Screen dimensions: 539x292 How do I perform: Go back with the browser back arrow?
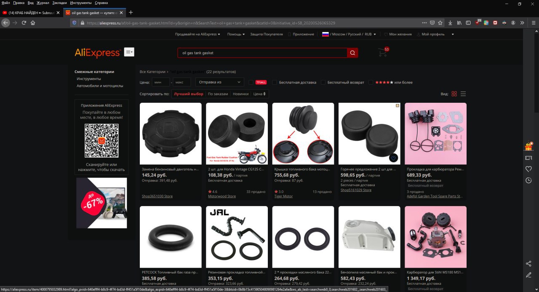(x=5, y=23)
